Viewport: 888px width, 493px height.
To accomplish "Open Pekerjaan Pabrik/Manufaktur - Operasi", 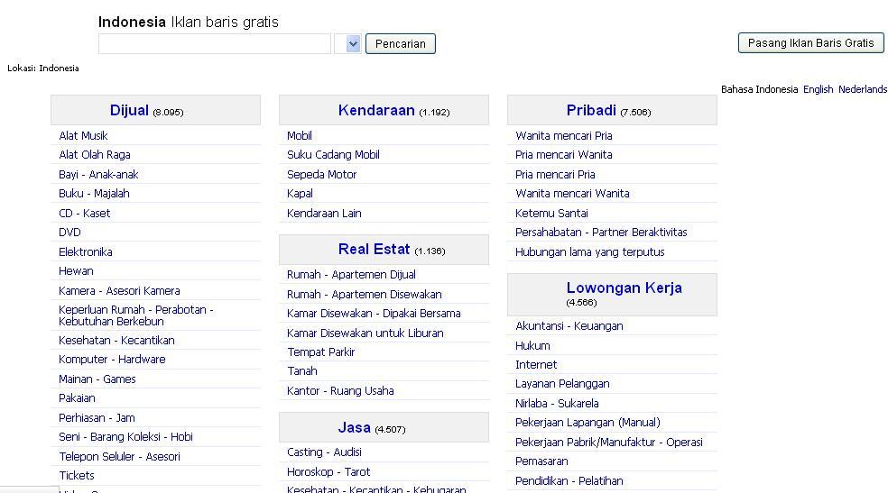I will point(609,443).
